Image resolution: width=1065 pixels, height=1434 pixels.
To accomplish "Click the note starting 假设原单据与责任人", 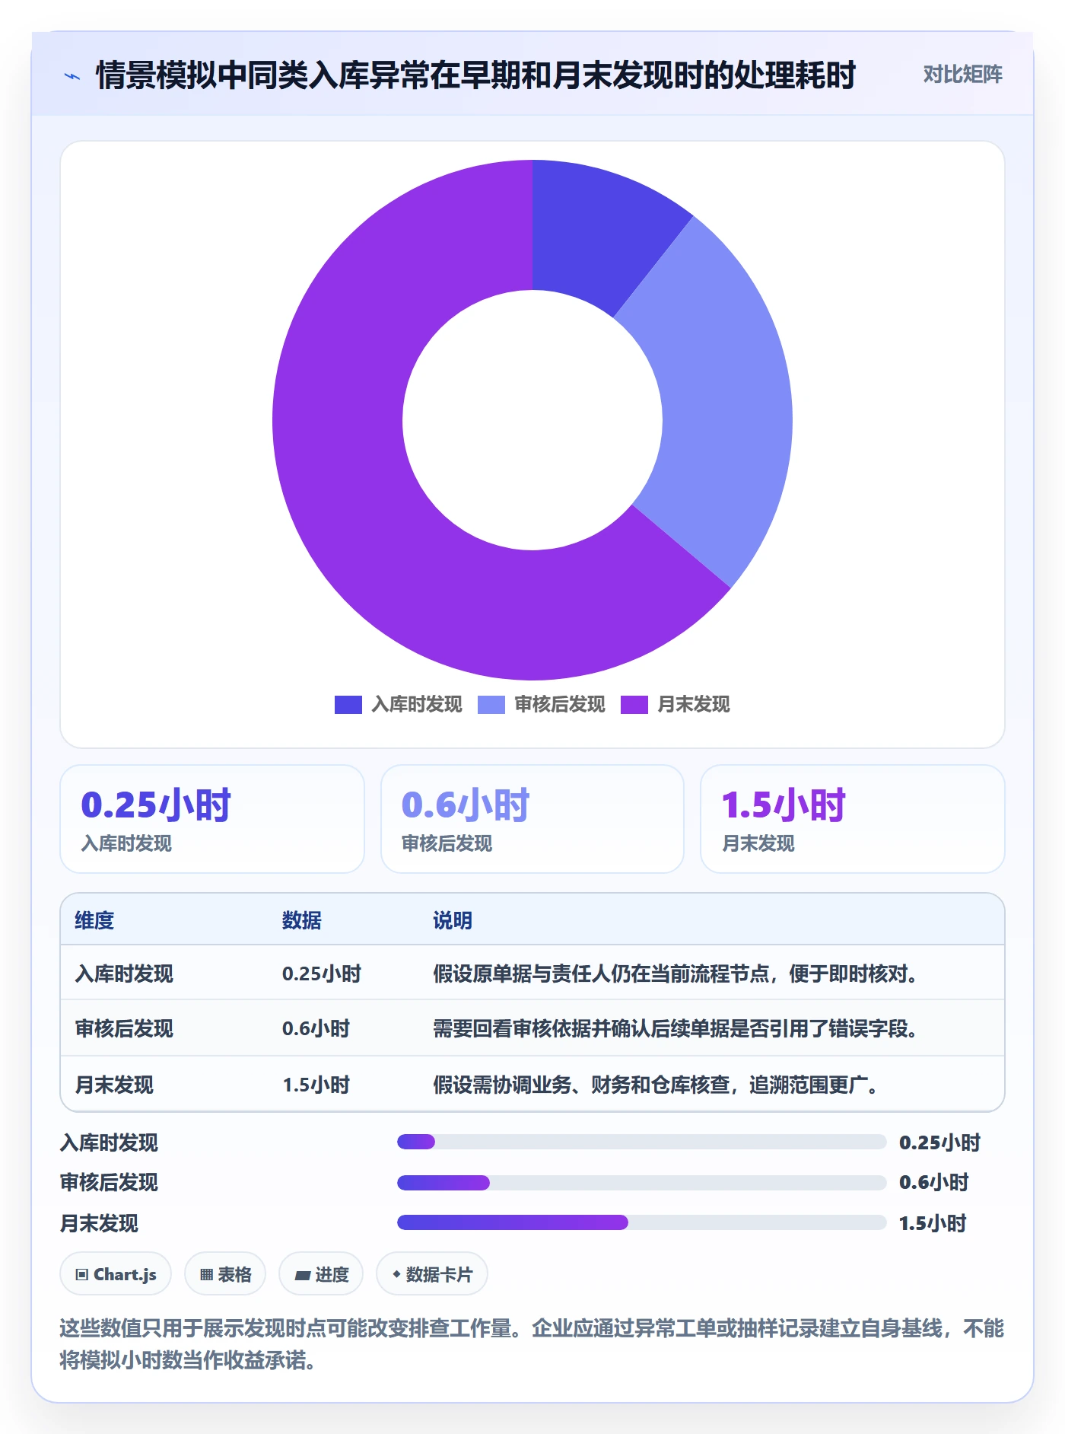I will 676,974.
